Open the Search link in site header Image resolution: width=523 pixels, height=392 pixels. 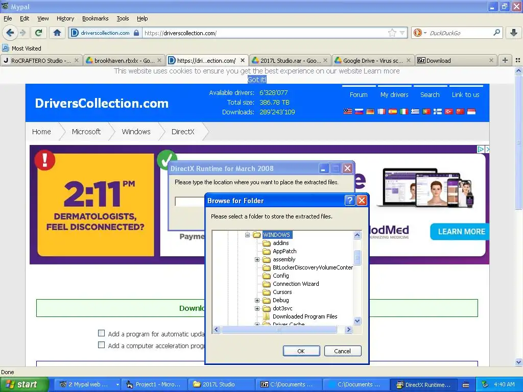coord(430,94)
